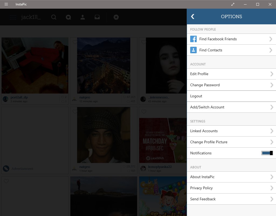
Task: Log out using the Logout option
Action: [x=231, y=96]
